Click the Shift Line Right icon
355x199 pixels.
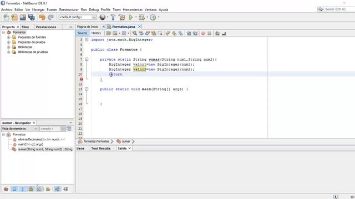pos(195,33)
